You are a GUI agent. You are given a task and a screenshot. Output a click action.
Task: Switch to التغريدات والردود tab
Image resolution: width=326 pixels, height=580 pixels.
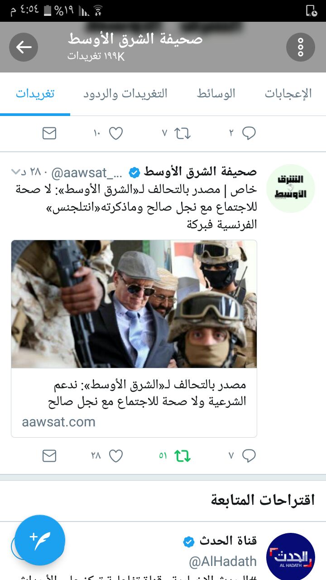click(125, 94)
